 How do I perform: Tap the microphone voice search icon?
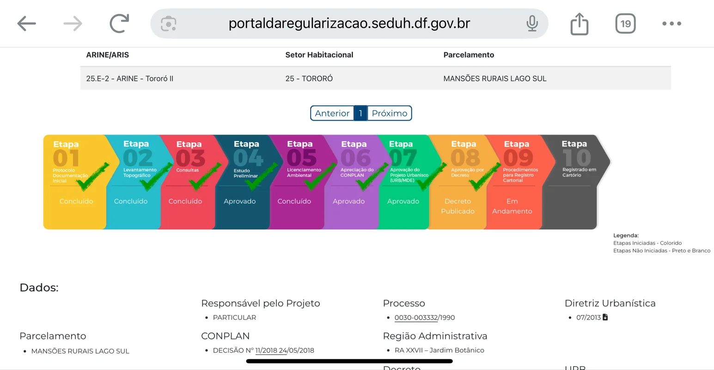tap(532, 24)
